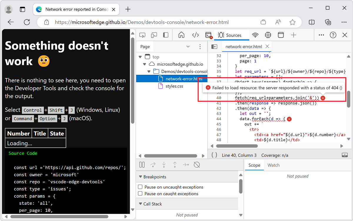Viewport: 353px width, 221px height.
Task: Pretty-print code with the braces icon
Action: pos(214,155)
